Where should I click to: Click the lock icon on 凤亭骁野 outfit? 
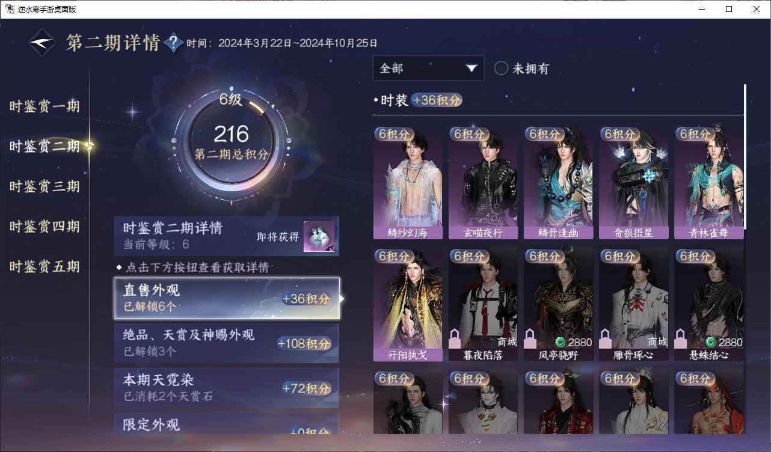[530, 338]
